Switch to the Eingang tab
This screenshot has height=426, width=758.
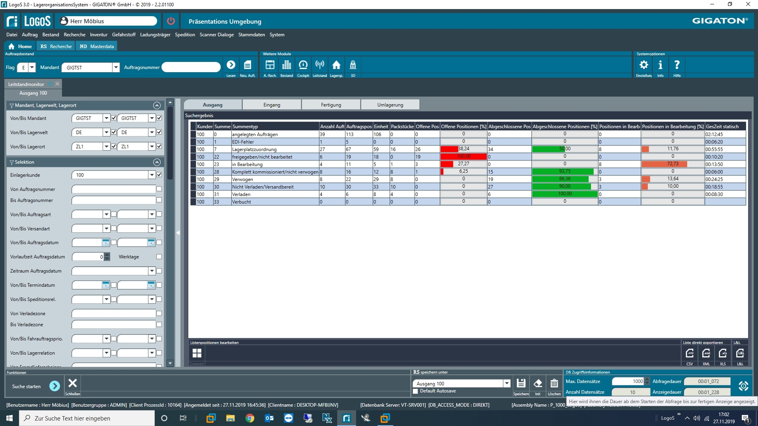pyautogui.click(x=272, y=105)
